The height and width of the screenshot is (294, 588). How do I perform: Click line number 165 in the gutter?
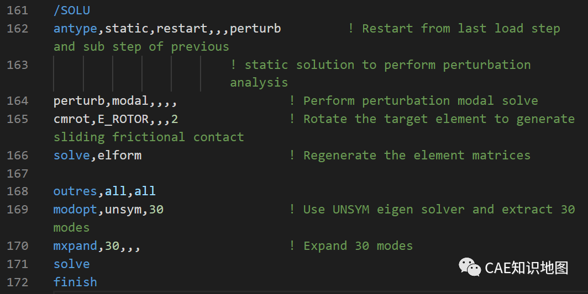17,119
